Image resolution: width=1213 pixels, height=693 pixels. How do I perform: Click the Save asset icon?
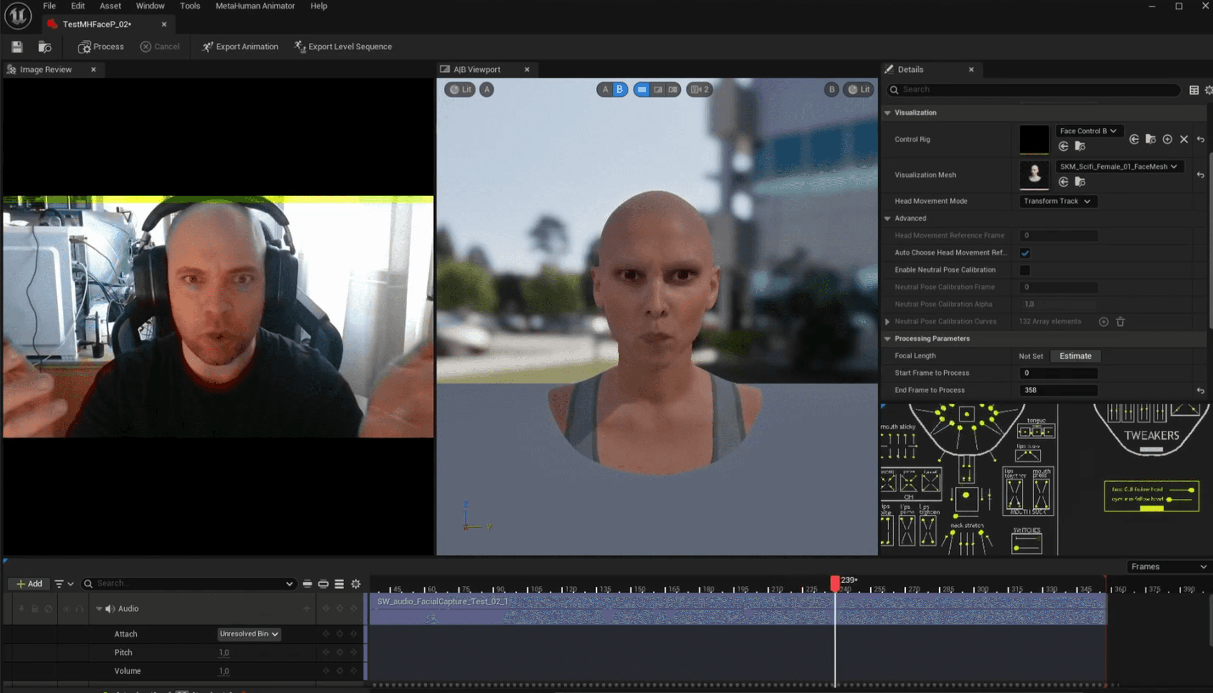[x=17, y=47]
